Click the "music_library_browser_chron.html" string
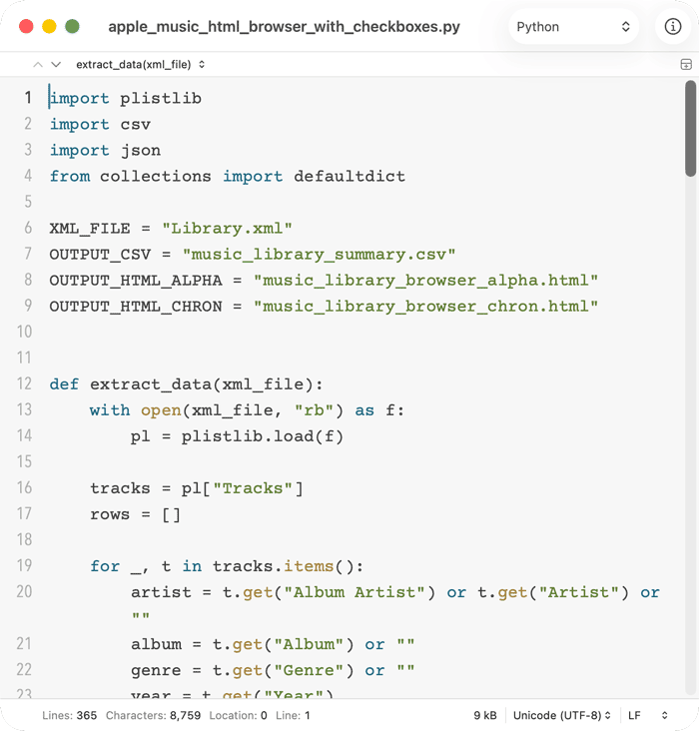This screenshot has height=731, width=699. pyautogui.click(x=425, y=307)
